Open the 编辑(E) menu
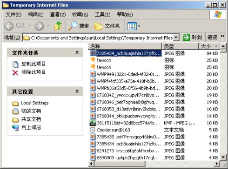 point(35,14)
